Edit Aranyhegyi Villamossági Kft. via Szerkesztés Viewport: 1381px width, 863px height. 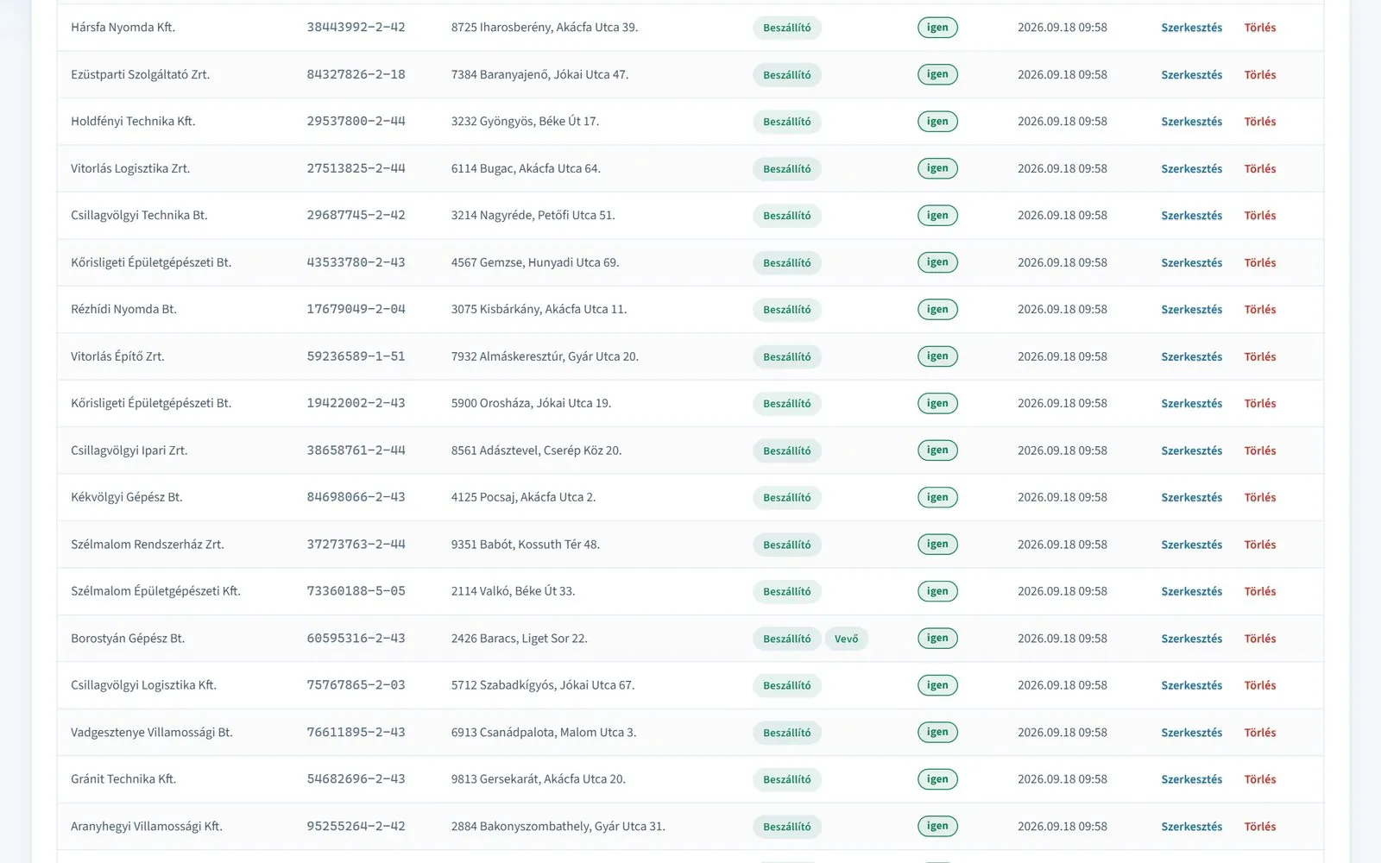(x=1191, y=827)
